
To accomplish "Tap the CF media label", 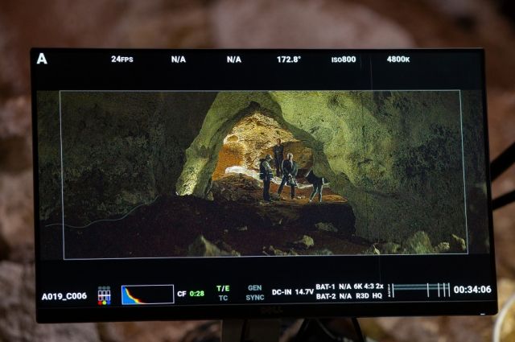I will pyautogui.click(x=182, y=294).
